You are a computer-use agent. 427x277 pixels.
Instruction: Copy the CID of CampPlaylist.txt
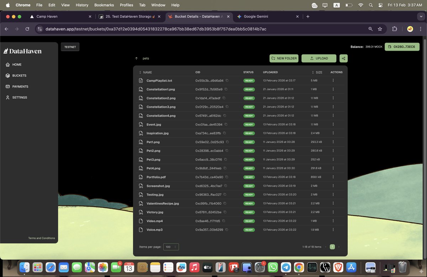227,81
